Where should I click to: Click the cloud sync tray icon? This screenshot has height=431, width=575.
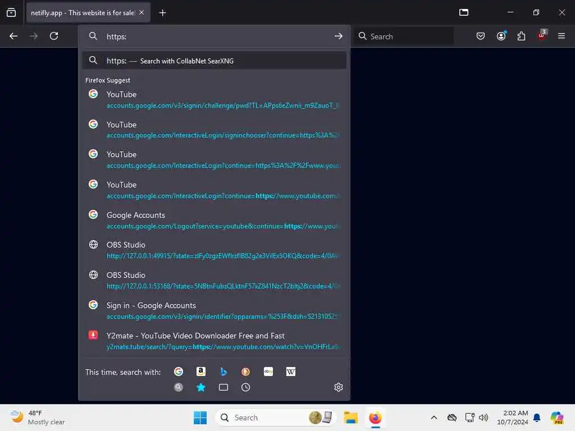(452, 418)
